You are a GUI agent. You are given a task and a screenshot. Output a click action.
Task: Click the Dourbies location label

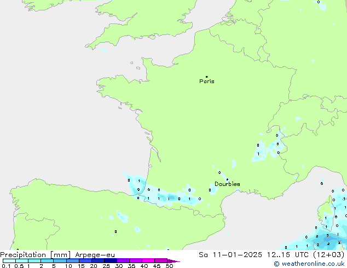click(x=227, y=184)
